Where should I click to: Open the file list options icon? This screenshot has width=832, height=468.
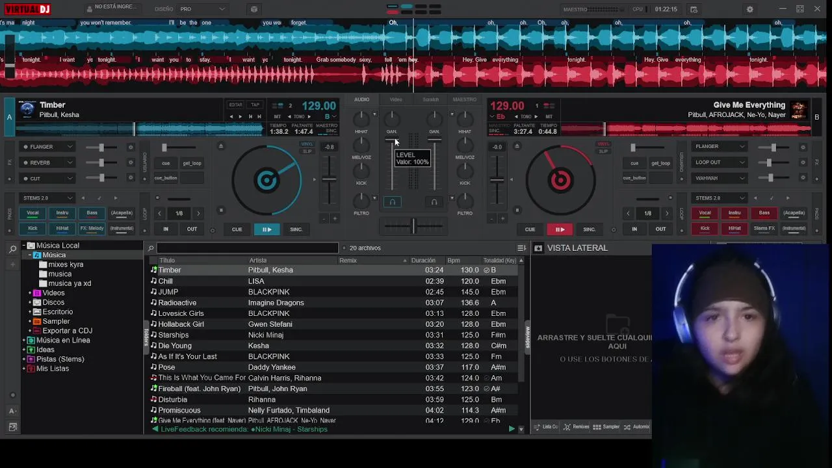521,248
